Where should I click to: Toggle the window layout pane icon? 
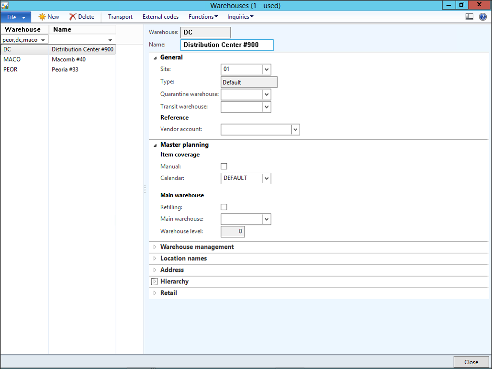tap(469, 16)
